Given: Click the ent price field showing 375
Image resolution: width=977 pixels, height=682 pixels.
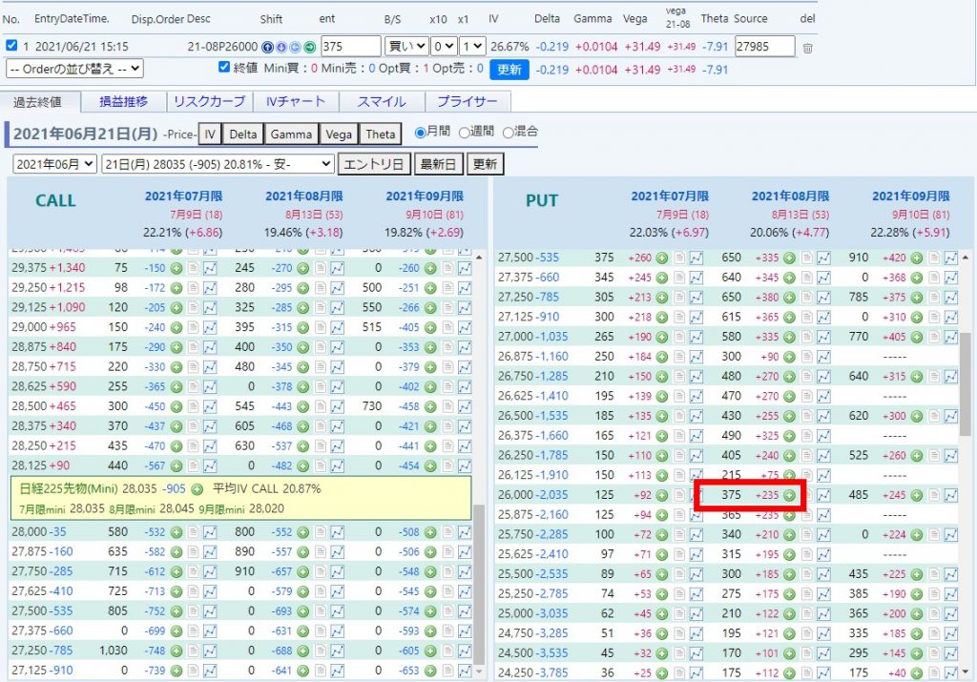Looking at the screenshot, I should [x=351, y=46].
